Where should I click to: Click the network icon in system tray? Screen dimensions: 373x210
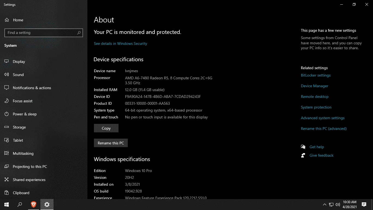[331, 205]
